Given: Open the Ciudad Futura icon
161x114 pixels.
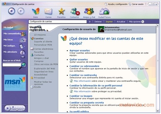Looking at the screenshot, I should [x=104, y=11].
